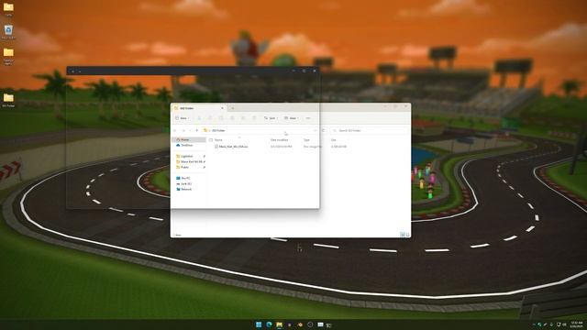Select the ISO Folder desktop icon
Viewport: 587px width, 330px height.
[8, 100]
